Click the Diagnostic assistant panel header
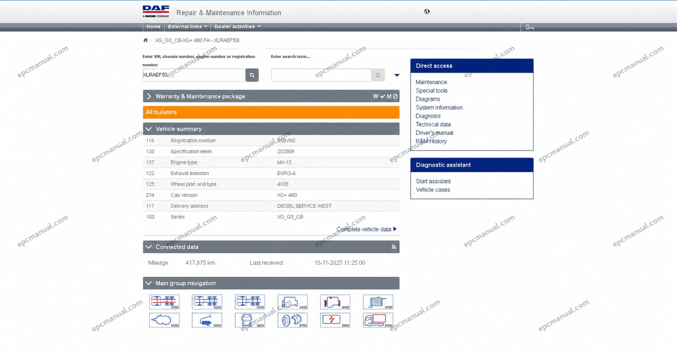This screenshot has height=353, width=677. (472, 165)
